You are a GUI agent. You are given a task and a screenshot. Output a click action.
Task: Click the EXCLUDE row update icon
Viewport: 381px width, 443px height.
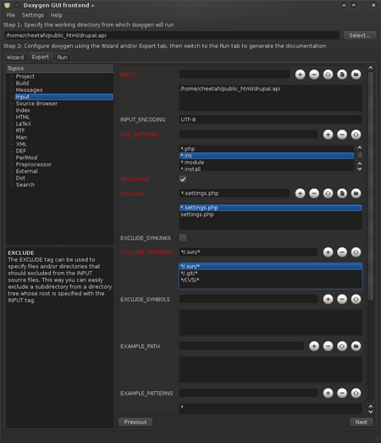point(328,193)
